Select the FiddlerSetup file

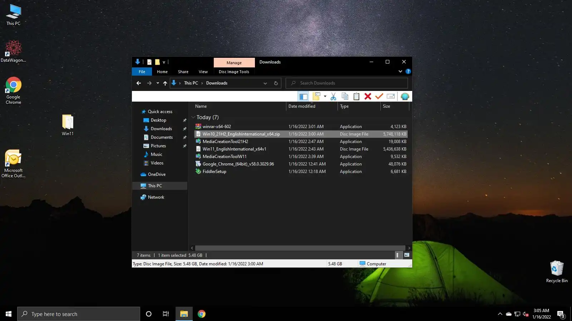(301, 172)
